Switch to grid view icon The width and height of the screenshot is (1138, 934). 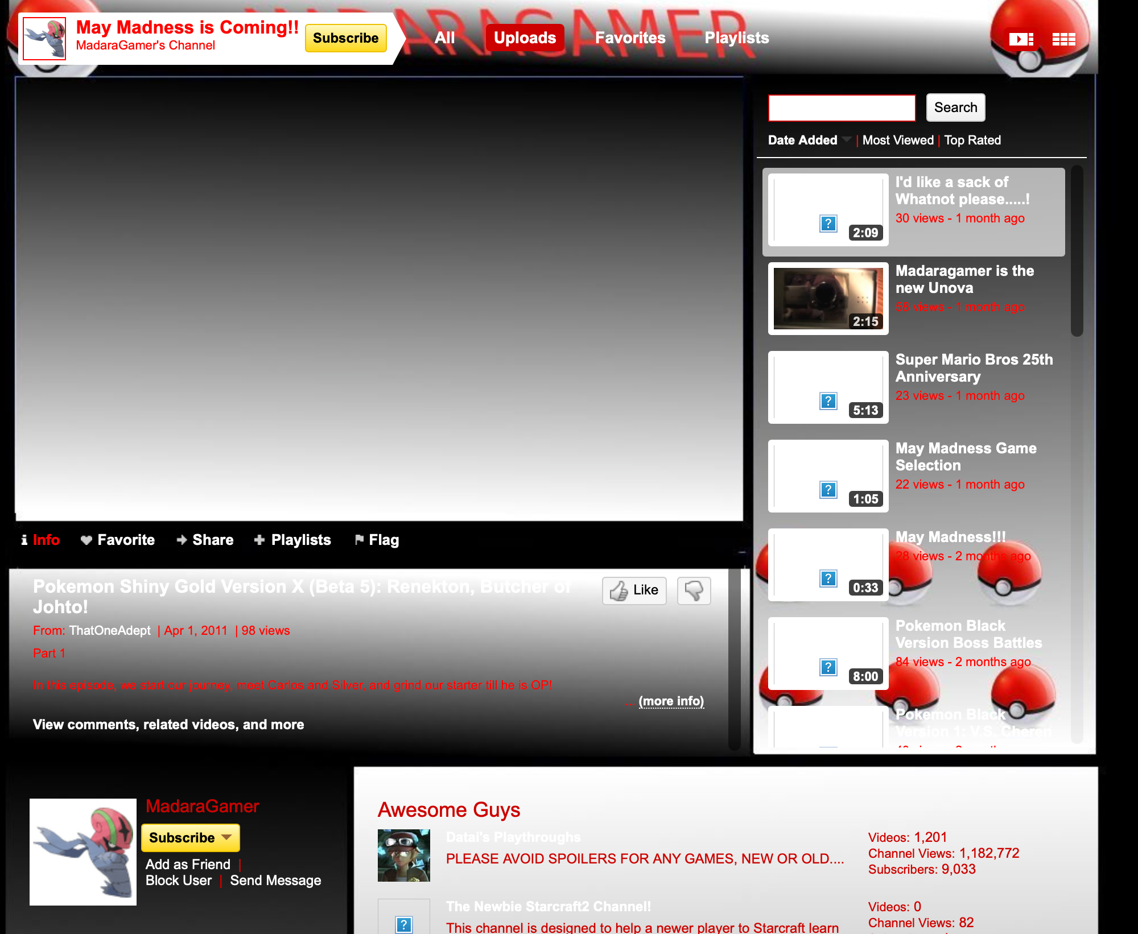pyautogui.click(x=1063, y=39)
